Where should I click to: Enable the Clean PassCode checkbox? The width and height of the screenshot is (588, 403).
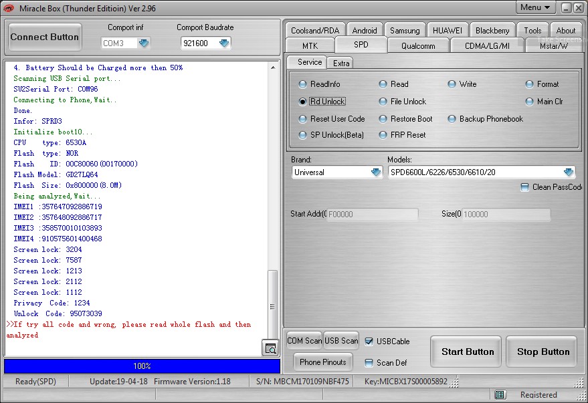[x=524, y=187]
